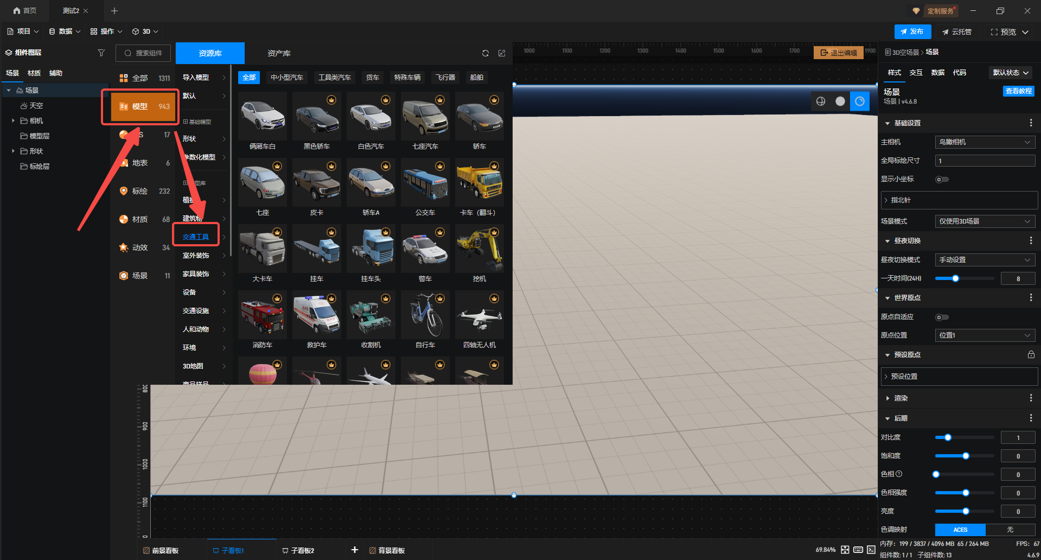Adjust the 饱和度 slider handle
Viewport: 1041px width, 560px height.
pyautogui.click(x=966, y=456)
